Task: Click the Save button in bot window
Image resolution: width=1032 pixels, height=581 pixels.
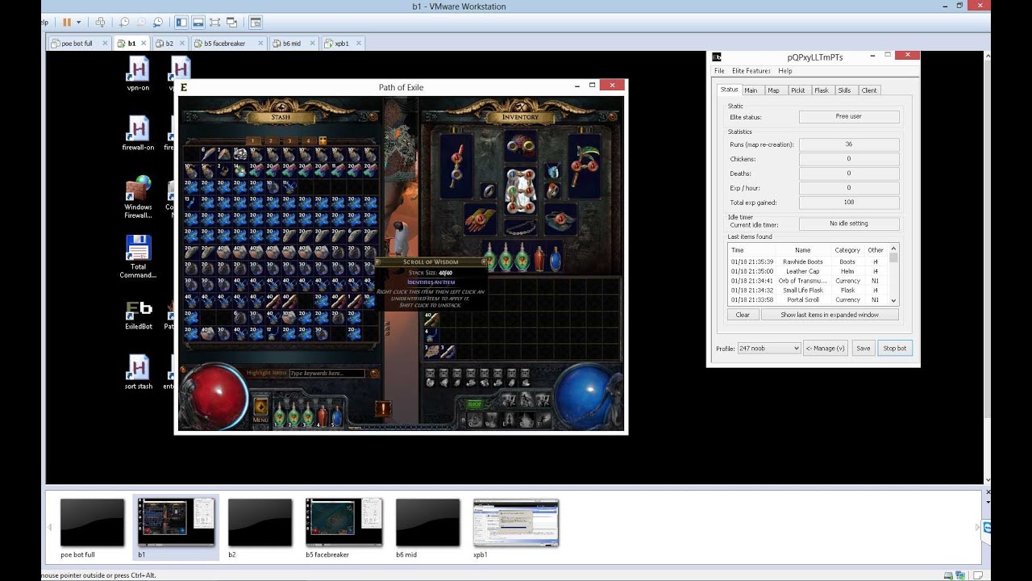Action: 863,348
